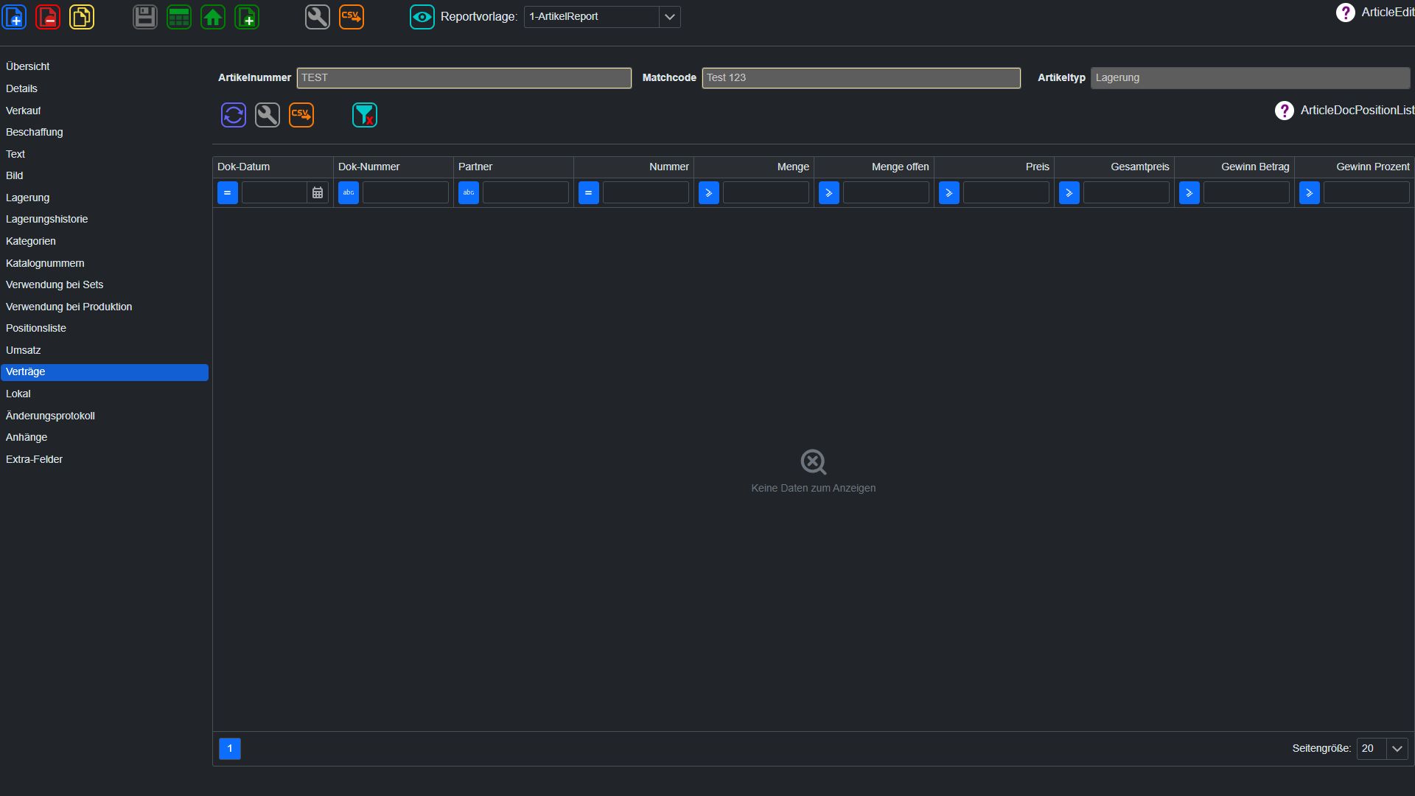Open the Änderungsprotokoll section

point(104,416)
